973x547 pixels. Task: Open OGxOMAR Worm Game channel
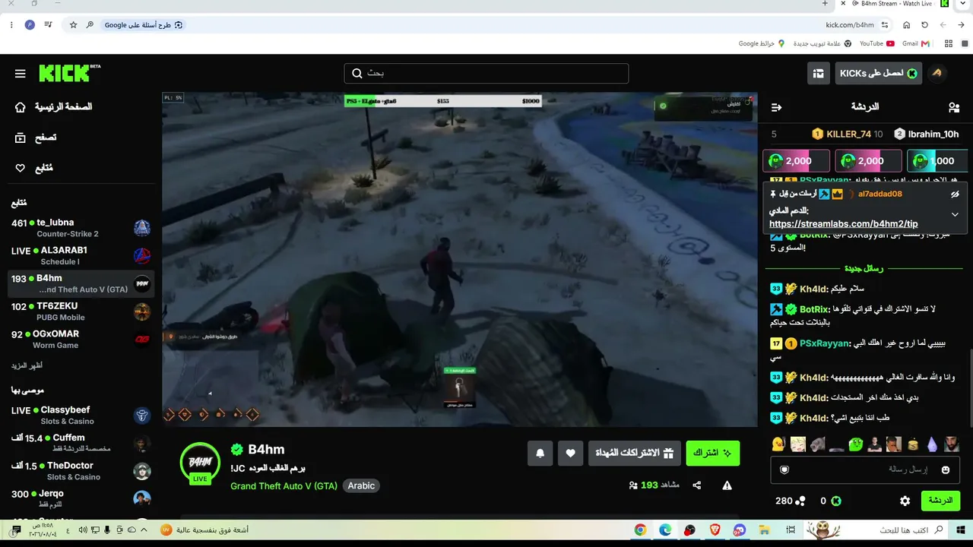pyautogui.click(x=81, y=339)
